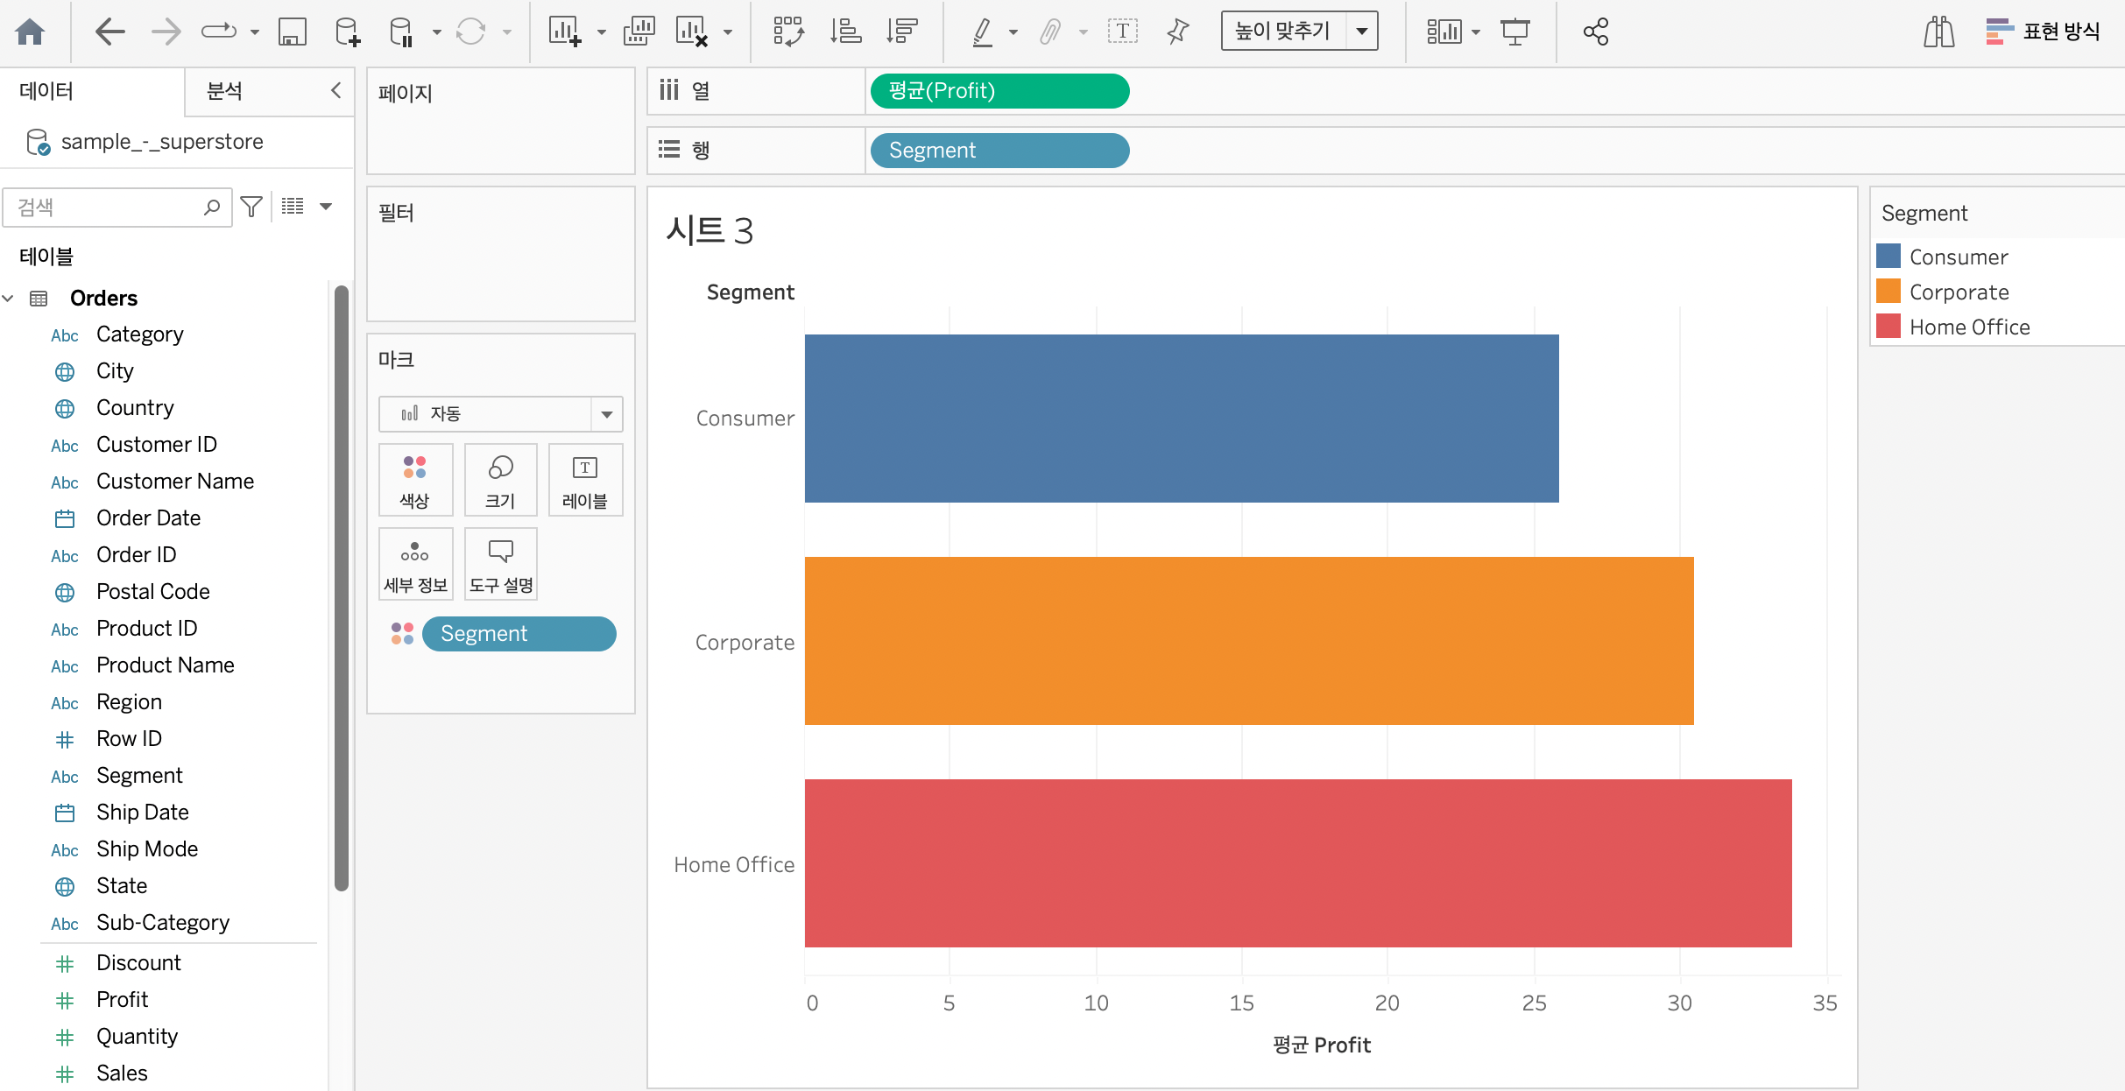The image size is (2125, 1091).
Task: Open the Color marks card button
Action: [415, 480]
